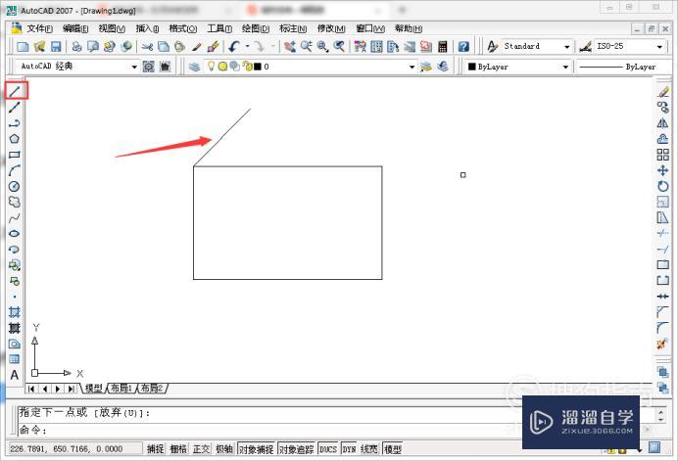Toggle DUCS in status bar
The image size is (678, 461).
(x=328, y=449)
